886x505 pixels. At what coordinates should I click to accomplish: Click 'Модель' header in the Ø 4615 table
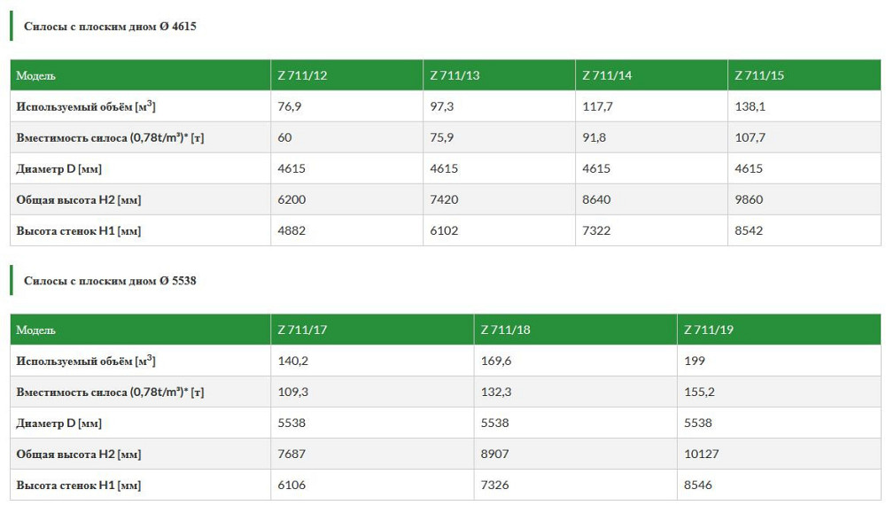(x=35, y=75)
